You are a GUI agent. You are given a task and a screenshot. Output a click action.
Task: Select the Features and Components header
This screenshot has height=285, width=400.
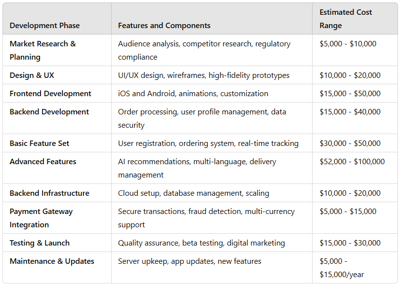click(164, 26)
